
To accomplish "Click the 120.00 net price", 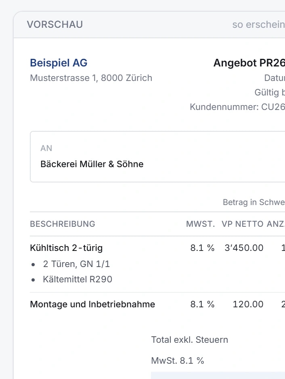I will click(x=248, y=304).
